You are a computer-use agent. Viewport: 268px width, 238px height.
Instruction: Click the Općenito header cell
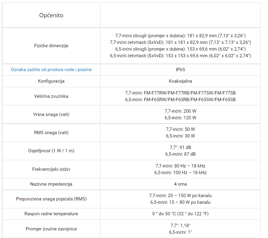pyautogui.click(x=51, y=15)
